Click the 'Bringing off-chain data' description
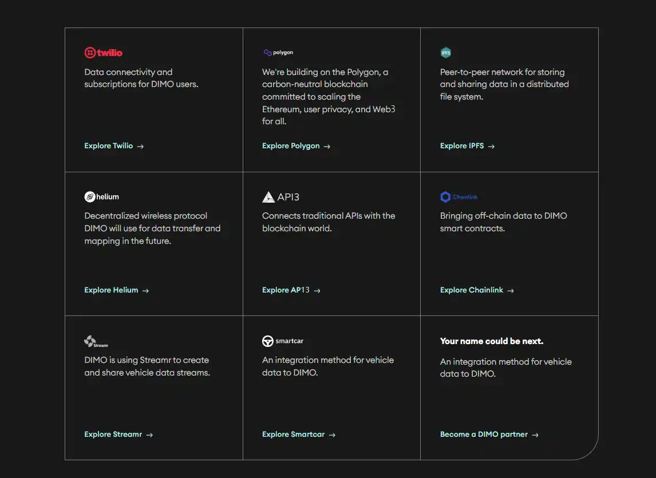Image resolution: width=656 pixels, height=478 pixels. 504,222
